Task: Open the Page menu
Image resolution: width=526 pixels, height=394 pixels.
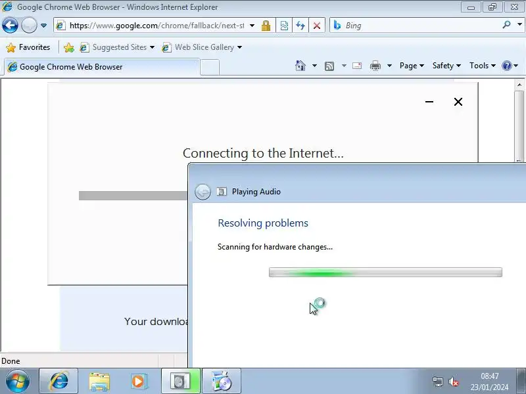Action: (x=412, y=66)
